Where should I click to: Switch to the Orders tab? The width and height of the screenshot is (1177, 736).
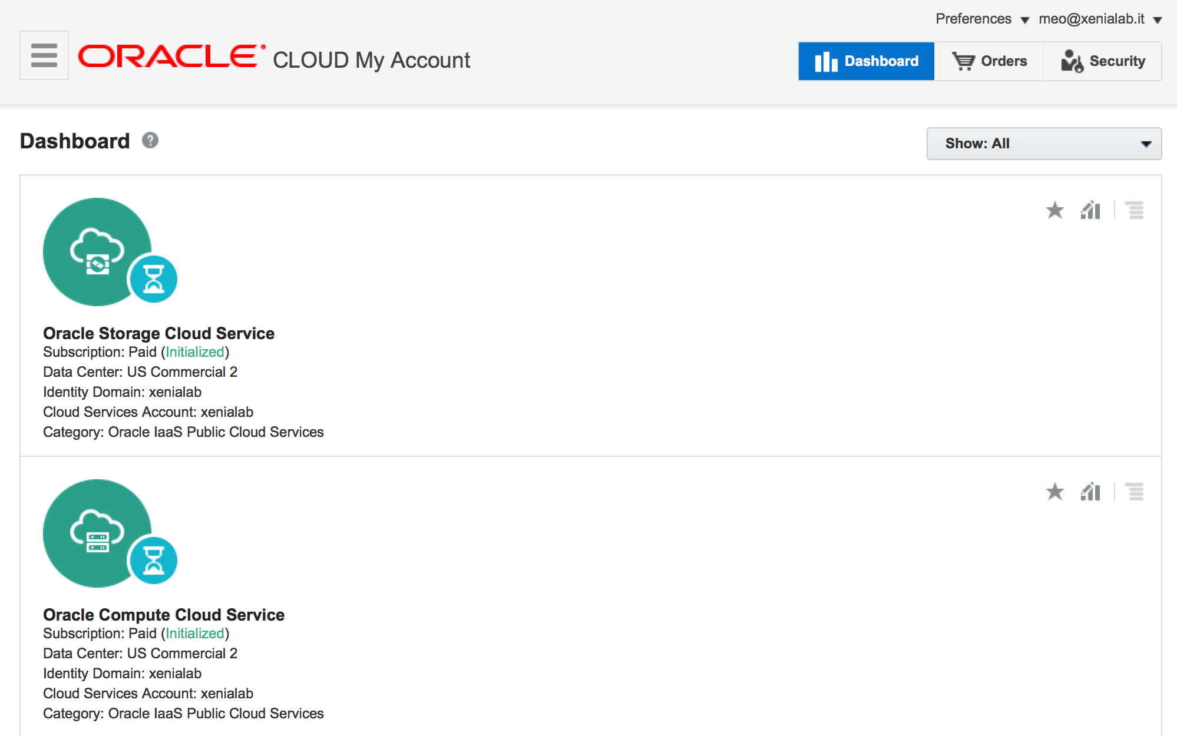(989, 61)
